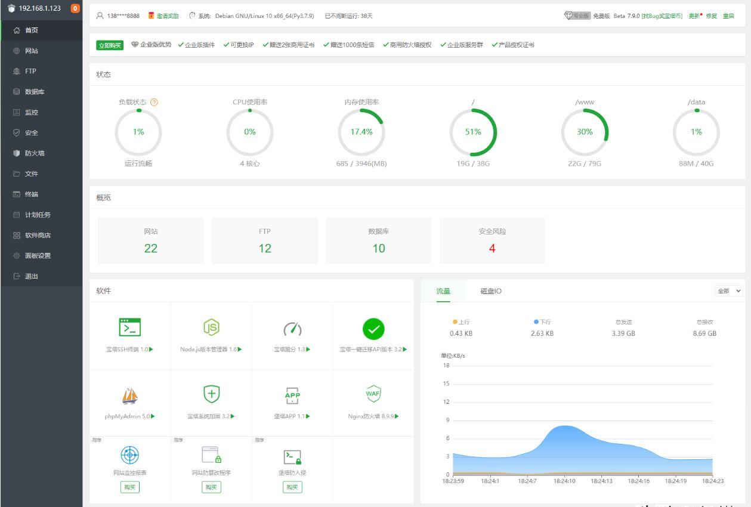Click the 负载状态 1% gauge
Screen dimensions: 751x507
(x=138, y=132)
